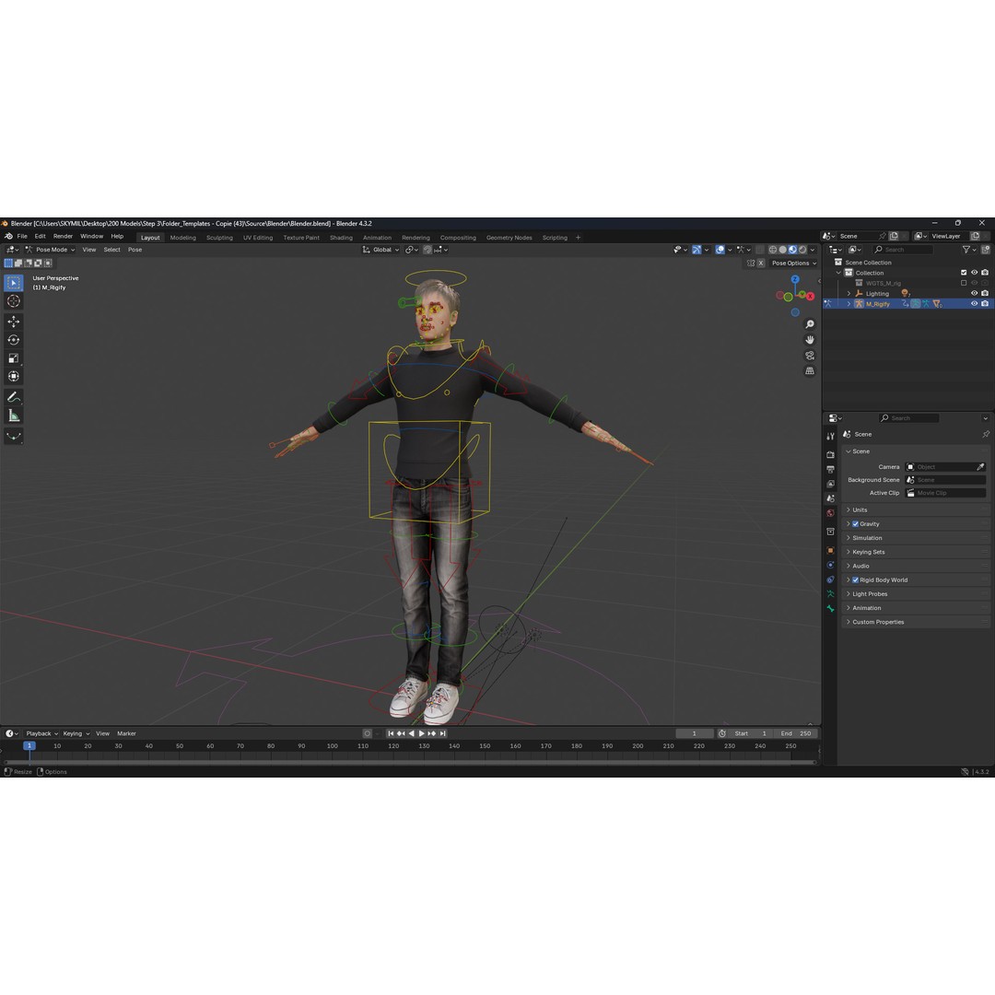The image size is (995, 995).
Task: Click the End frame 250 field
Action: [x=797, y=733]
